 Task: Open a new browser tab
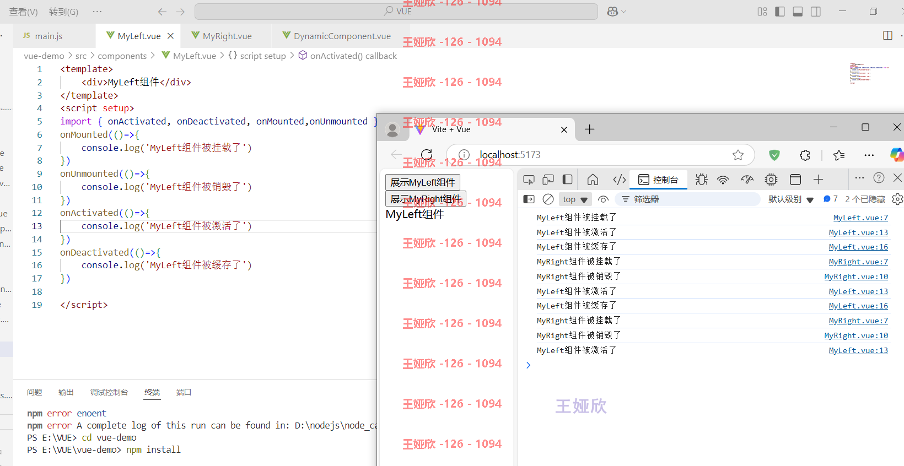pyautogui.click(x=589, y=129)
